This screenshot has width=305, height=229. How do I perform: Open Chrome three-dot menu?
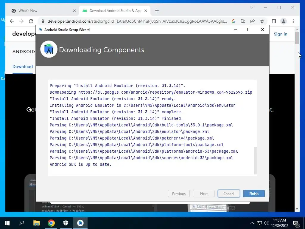[293, 21]
